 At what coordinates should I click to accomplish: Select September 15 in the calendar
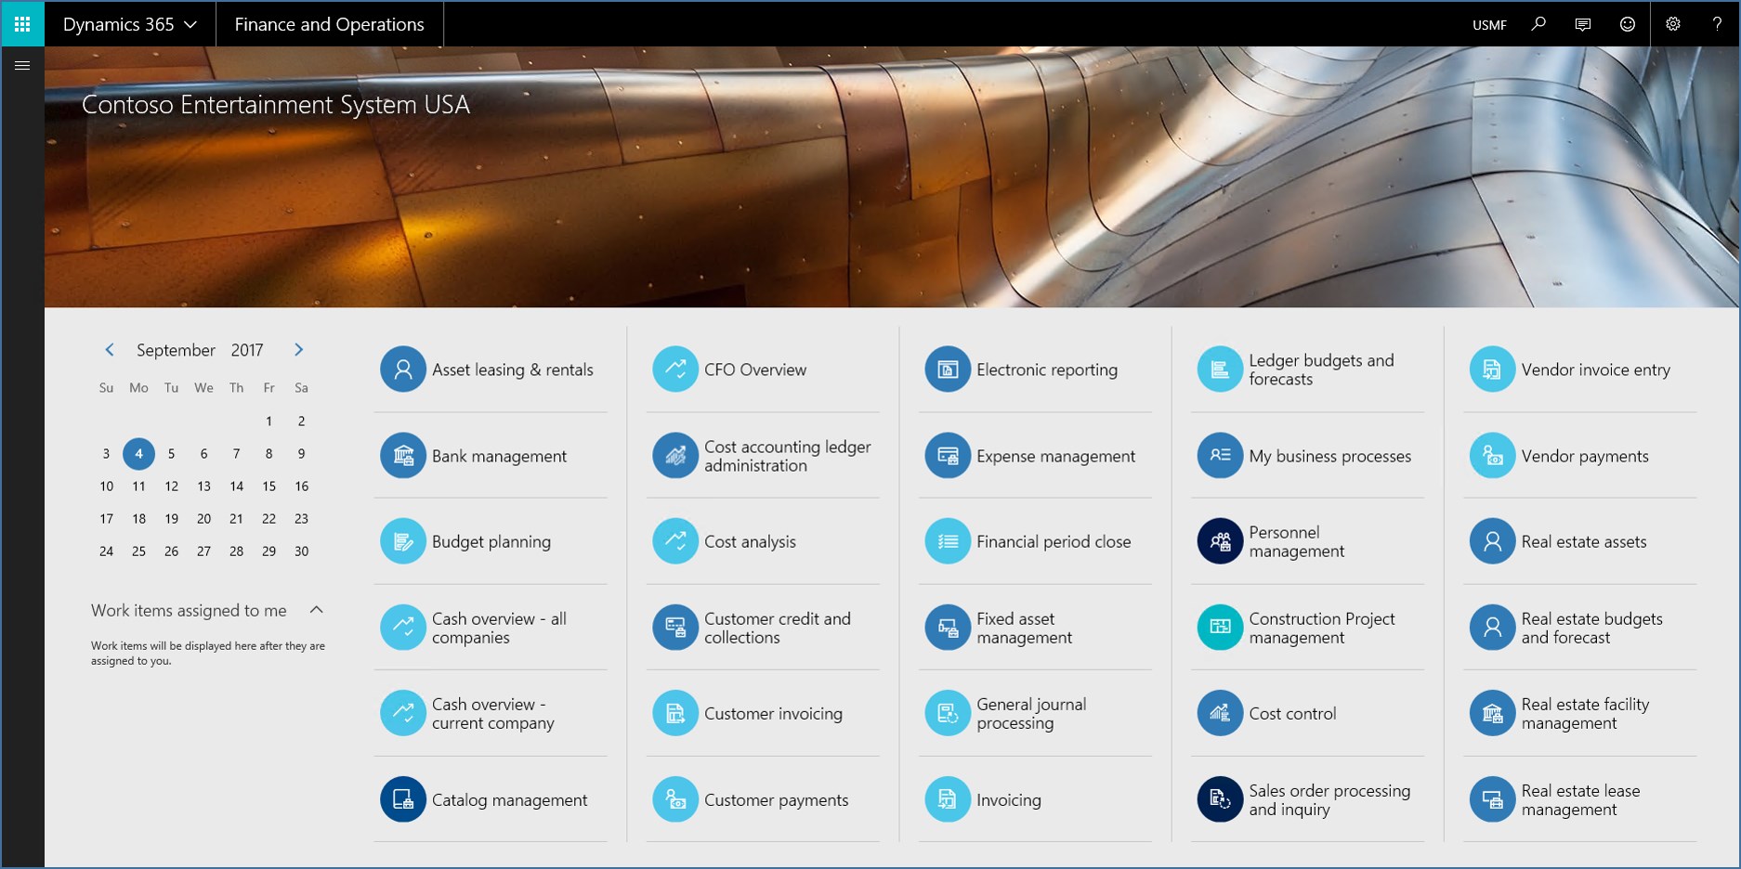click(x=268, y=486)
